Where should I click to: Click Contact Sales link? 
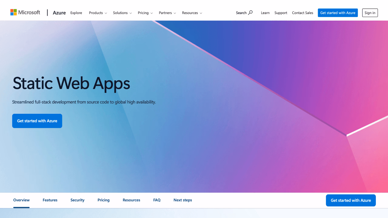(x=303, y=13)
